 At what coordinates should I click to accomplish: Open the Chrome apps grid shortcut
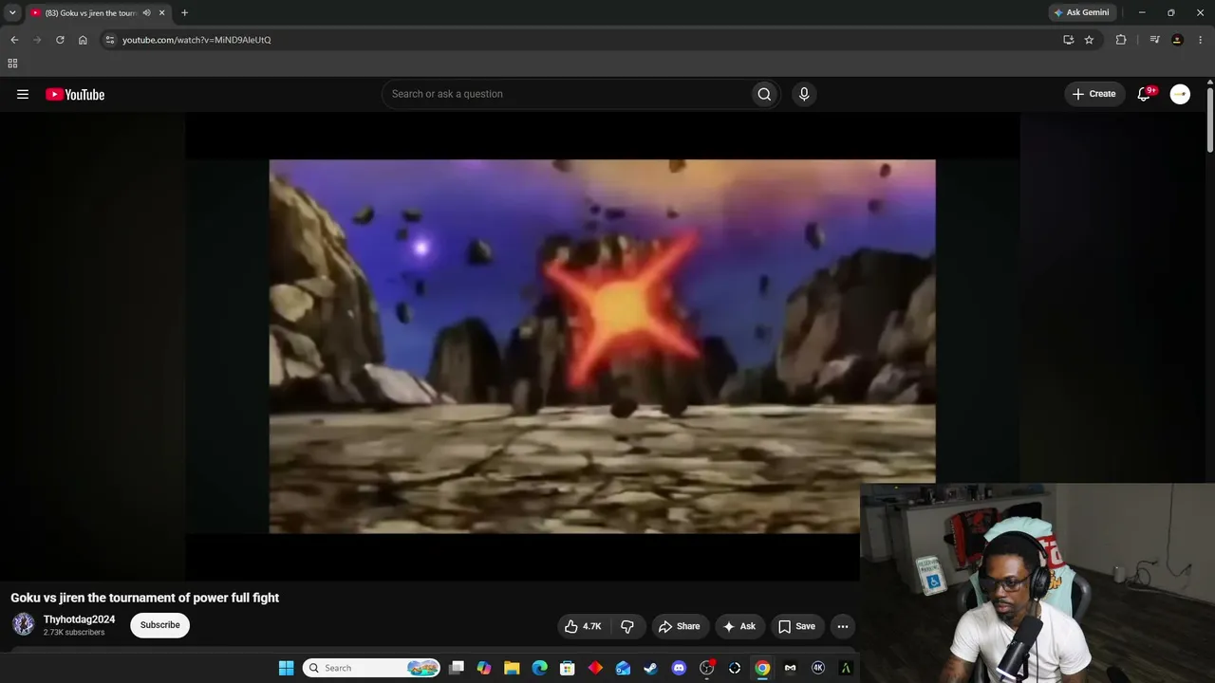click(12, 64)
